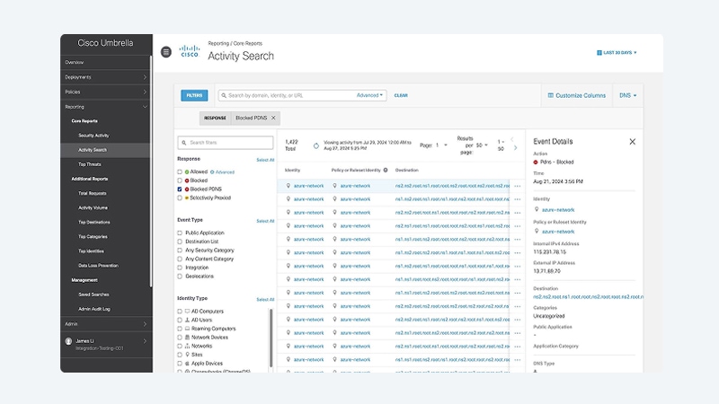Close the Event Details panel
Viewport: 719px width, 404px height.
pyautogui.click(x=633, y=142)
